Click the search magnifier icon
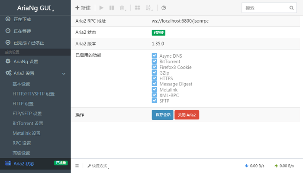This screenshot has width=303, height=173. click(x=291, y=8)
